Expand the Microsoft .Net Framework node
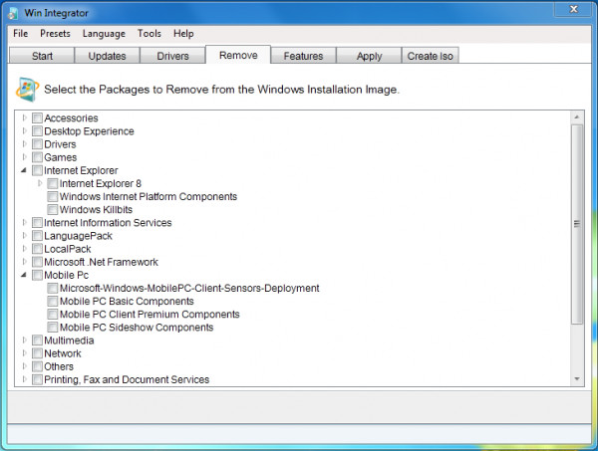Viewport: 598px width, 451px height. 24,261
